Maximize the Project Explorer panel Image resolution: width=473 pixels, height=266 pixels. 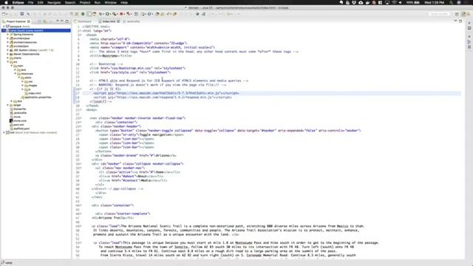[67, 21]
